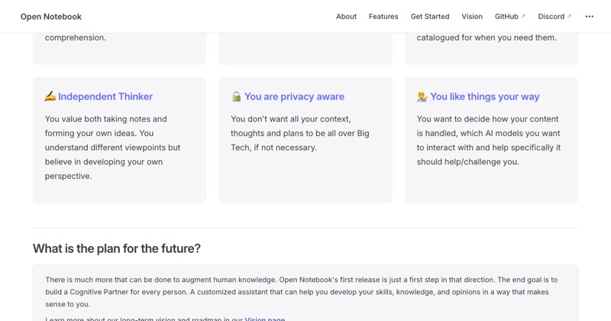Open the Vision nav item
Image resolution: width=611 pixels, height=321 pixels.
472,16
